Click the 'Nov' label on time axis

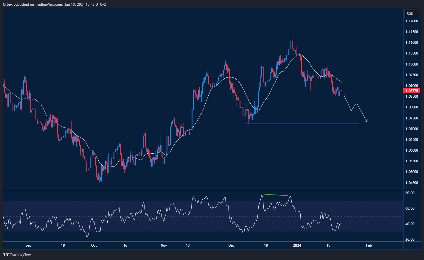click(164, 245)
